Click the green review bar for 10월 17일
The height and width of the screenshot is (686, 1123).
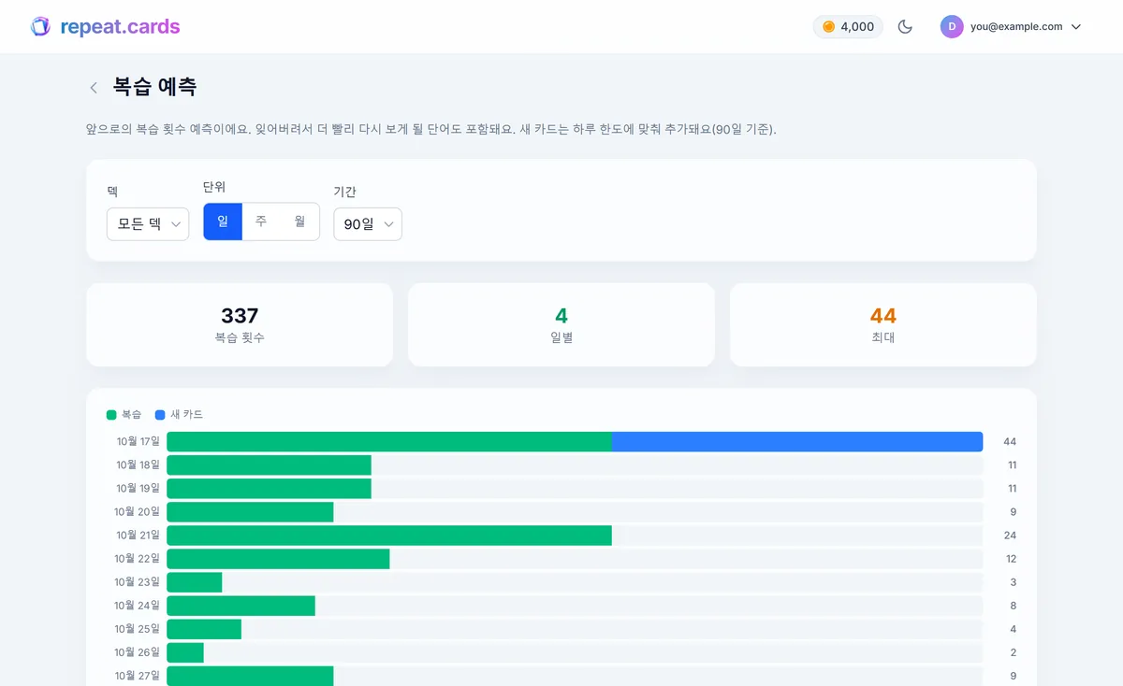pos(389,441)
